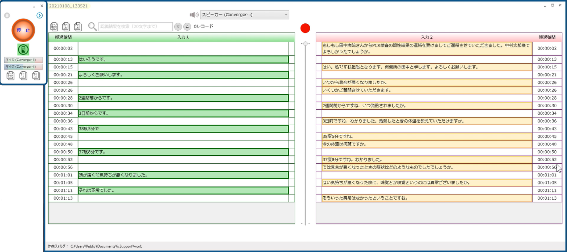Select the row 頭が痛くて気持ちが悪くなりました。
The image size is (569, 252).
tap(183, 175)
